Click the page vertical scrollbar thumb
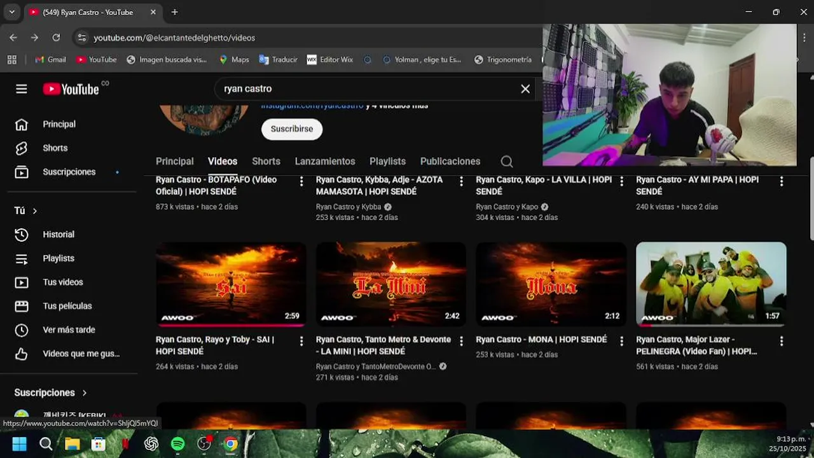 [811, 199]
